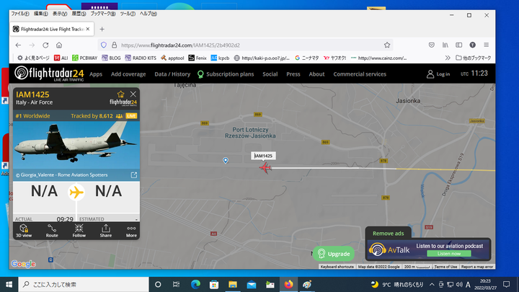Viewport: 519px width, 292px height.
Task: Open the Apps nav item
Action: 96,74
